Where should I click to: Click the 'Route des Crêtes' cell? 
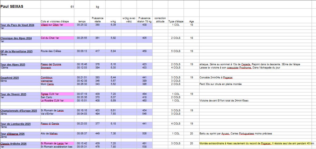pyautogui.click(x=57, y=51)
